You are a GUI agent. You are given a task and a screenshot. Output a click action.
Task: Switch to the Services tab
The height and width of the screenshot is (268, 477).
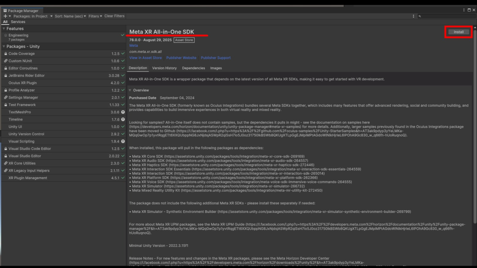pos(18,22)
